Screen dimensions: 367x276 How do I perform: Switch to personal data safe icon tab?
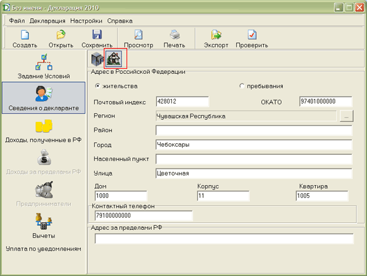(x=97, y=59)
